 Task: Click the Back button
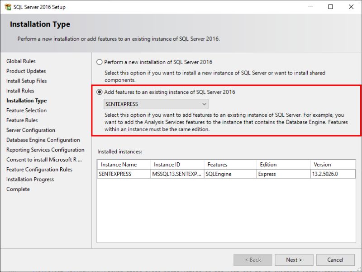click(x=252, y=260)
